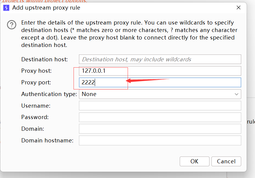The image size is (255, 178).
Task: Click the Destination host label
Action: click(45, 60)
